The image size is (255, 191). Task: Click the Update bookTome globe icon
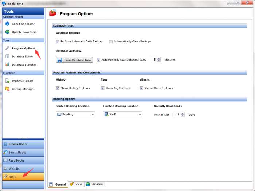tap(7, 32)
